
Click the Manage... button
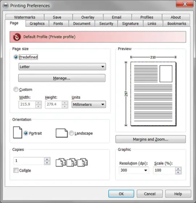(62, 78)
